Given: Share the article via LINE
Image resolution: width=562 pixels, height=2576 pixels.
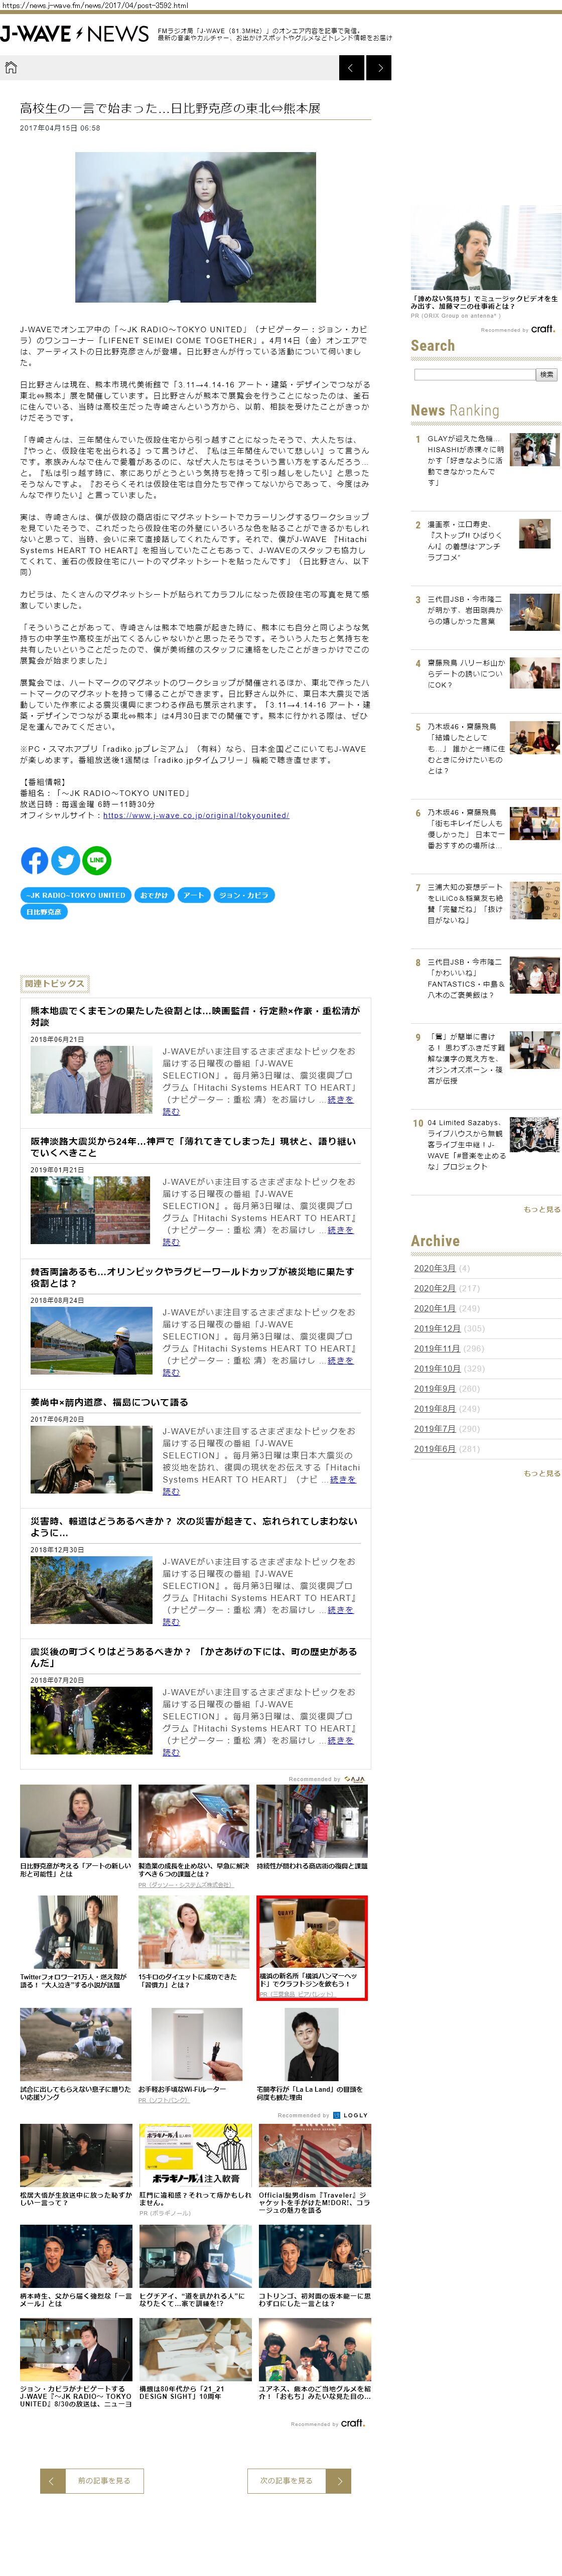Looking at the screenshot, I should [x=97, y=860].
